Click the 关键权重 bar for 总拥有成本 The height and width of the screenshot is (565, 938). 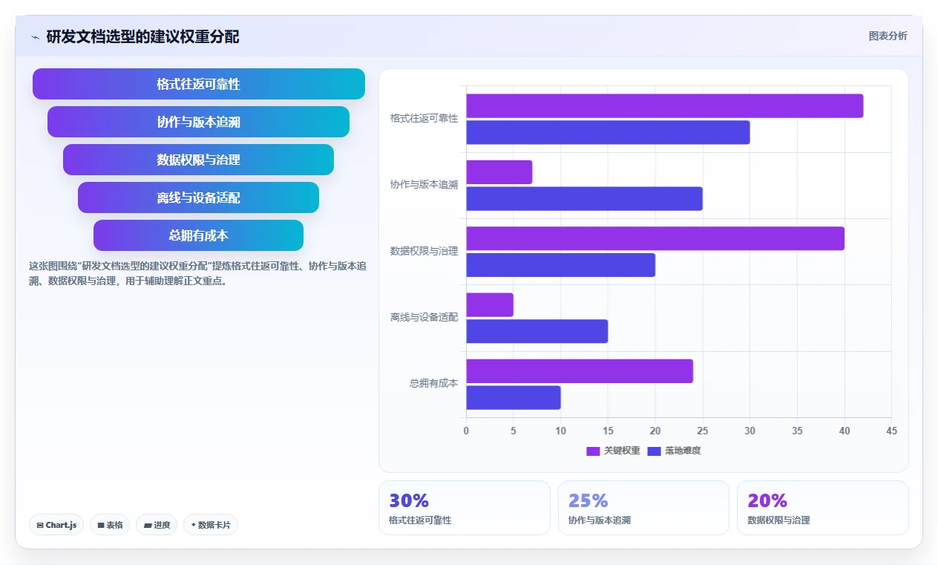580,371
